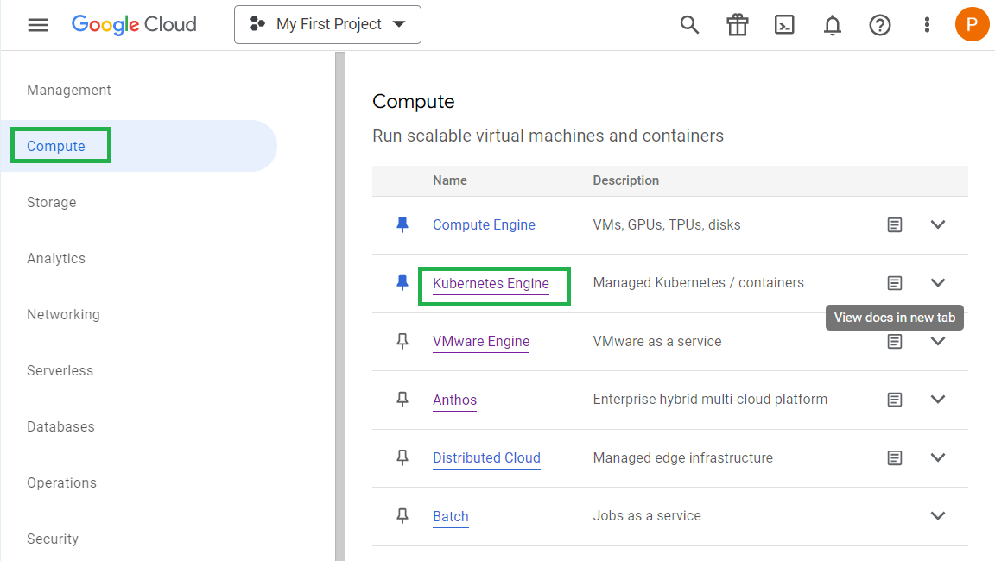The width and height of the screenshot is (995, 561).
Task: Select the Analytics category
Action: [x=56, y=258]
